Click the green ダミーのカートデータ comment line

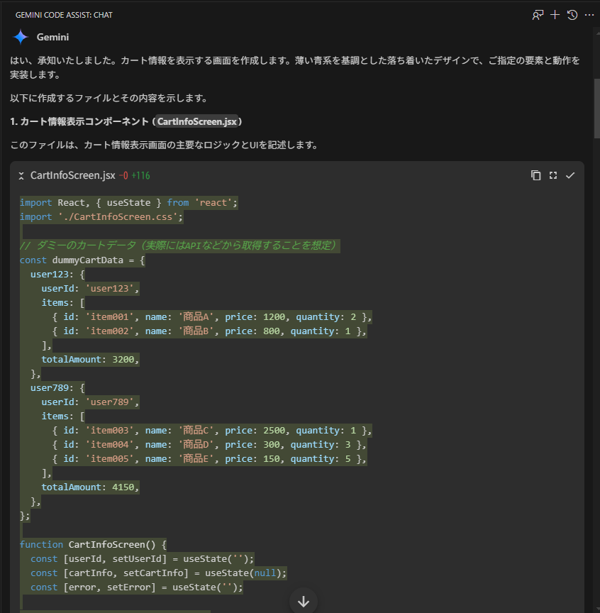coord(180,245)
